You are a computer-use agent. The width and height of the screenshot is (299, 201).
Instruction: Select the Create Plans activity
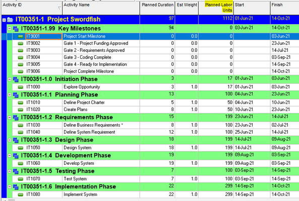click(x=76, y=110)
